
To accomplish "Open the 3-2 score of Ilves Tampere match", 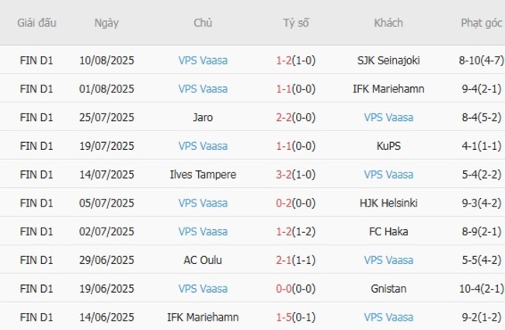I will click(x=284, y=175).
